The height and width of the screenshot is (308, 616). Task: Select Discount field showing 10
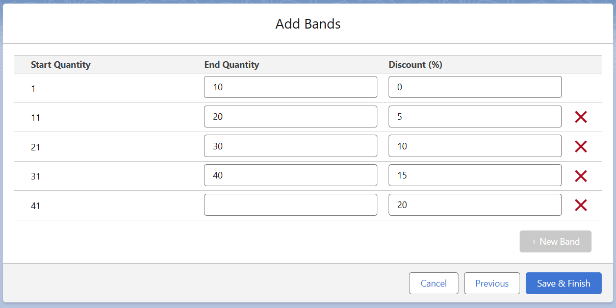475,146
